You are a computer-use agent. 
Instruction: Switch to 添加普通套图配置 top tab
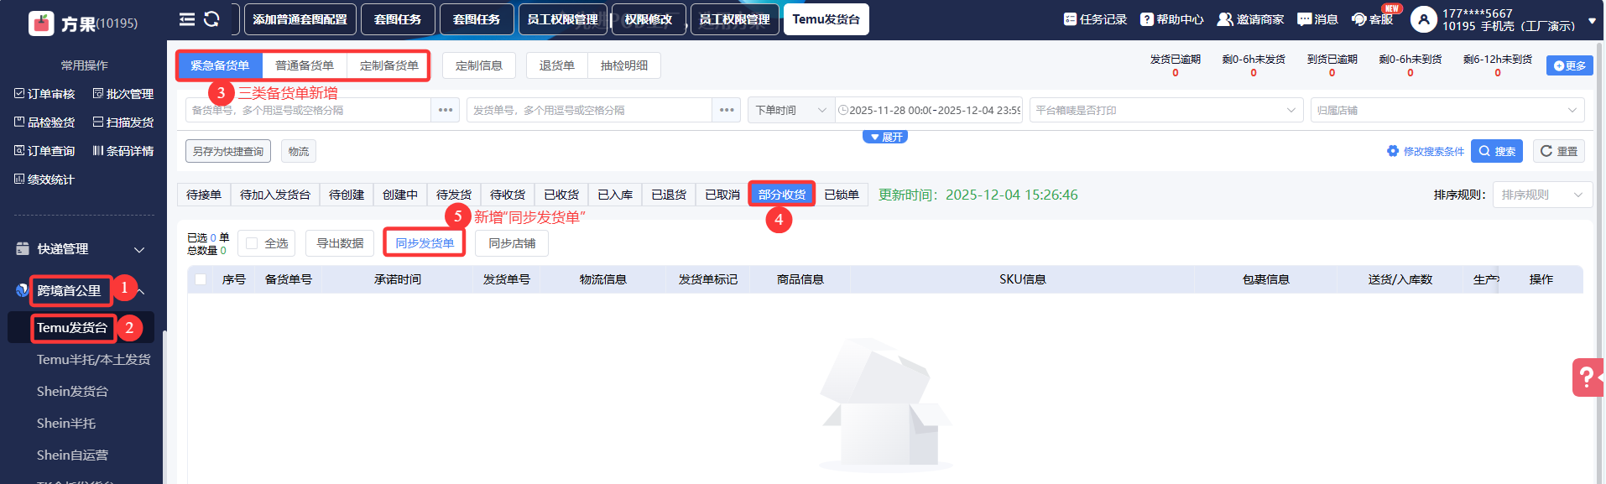(300, 19)
